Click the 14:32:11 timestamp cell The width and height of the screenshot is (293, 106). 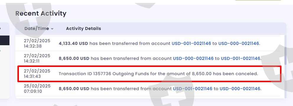(37, 58)
